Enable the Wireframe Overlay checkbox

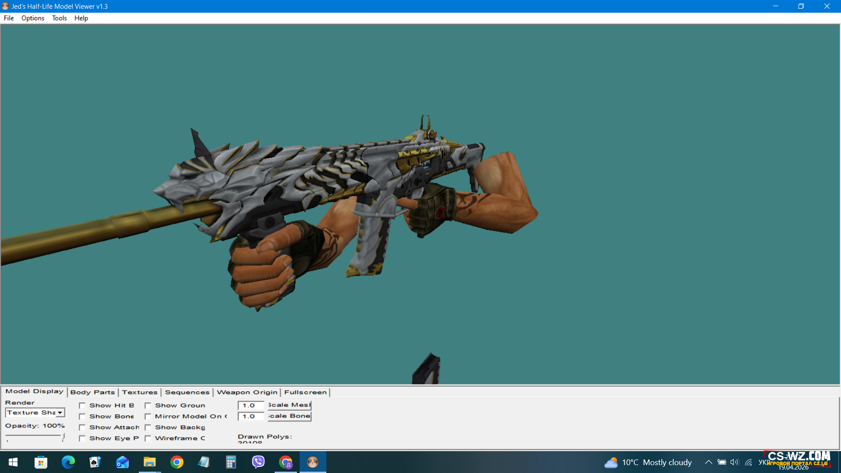(x=148, y=438)
